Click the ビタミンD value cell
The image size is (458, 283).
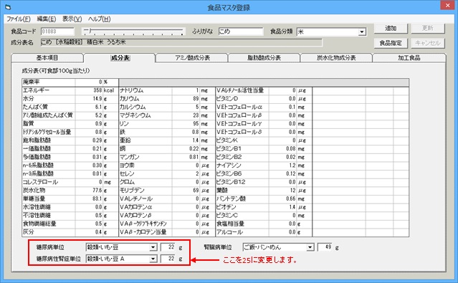pyautogui.click(x=282, y=99)
